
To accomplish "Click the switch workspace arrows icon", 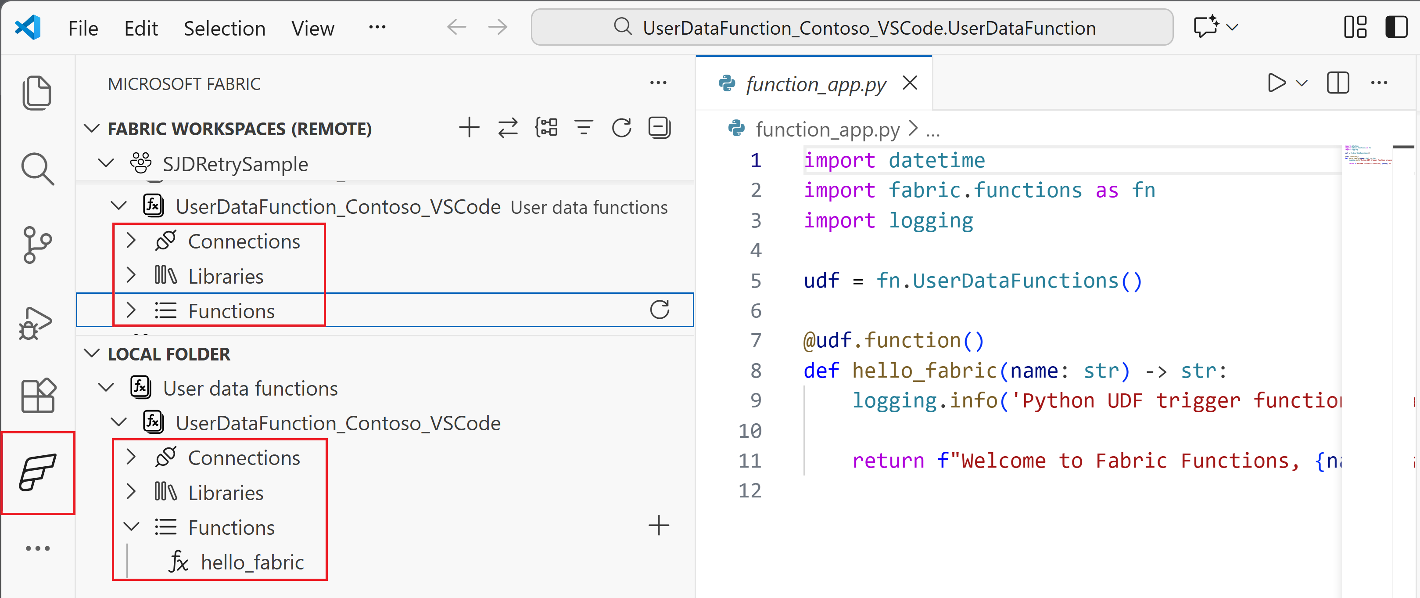I will pyautogui.click(x=508, y=128).
